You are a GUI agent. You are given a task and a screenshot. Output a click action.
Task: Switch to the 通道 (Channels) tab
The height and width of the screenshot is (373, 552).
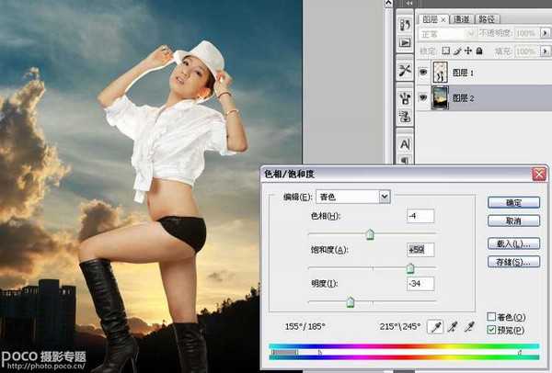(462, 18)
